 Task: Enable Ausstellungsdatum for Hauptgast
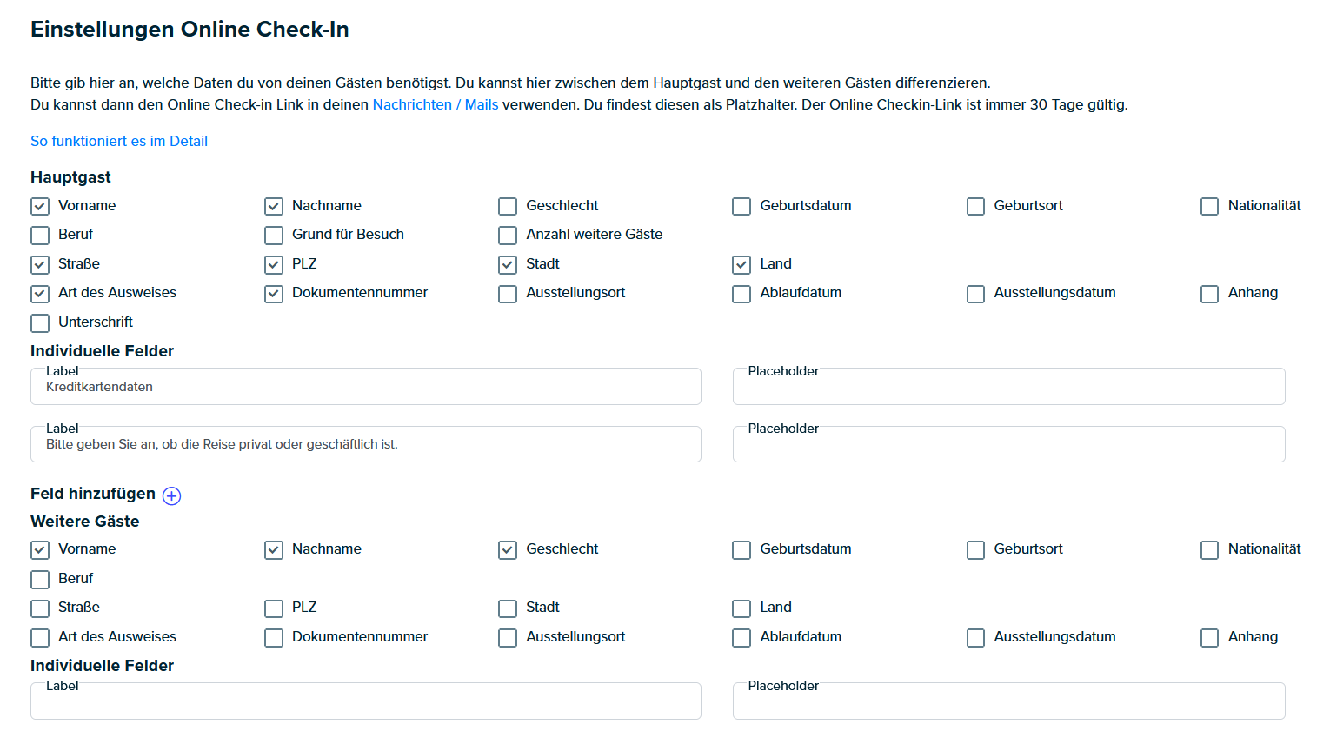click(x=975, y=293)
